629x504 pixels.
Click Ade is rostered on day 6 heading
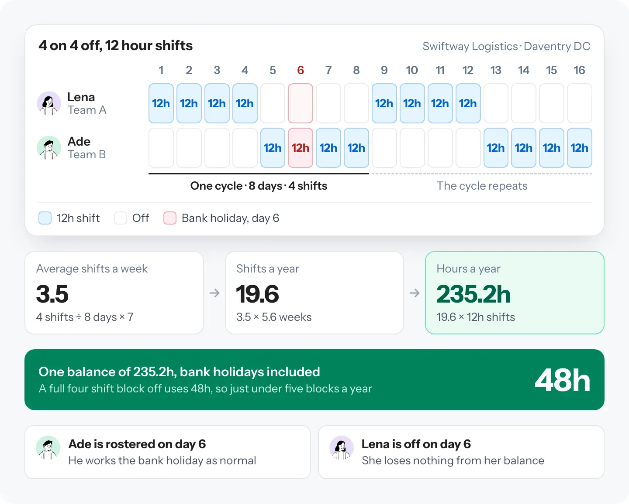137,444
